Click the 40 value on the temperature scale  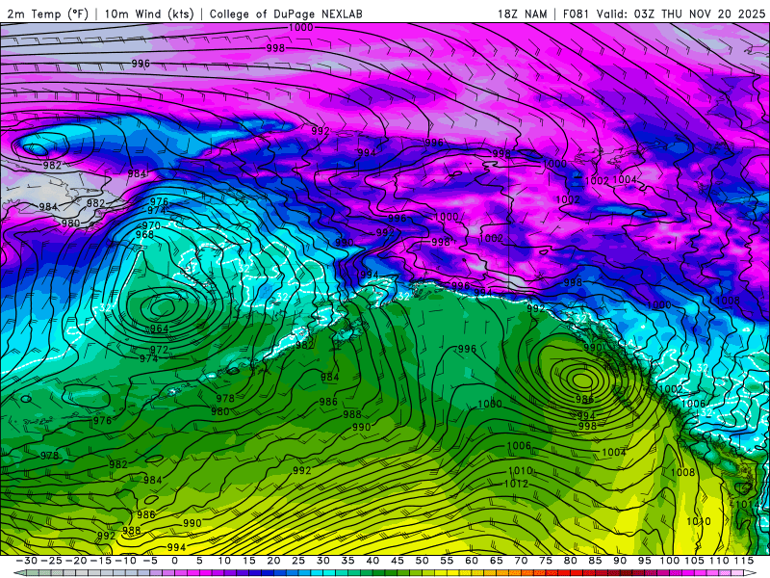point(372,561)
